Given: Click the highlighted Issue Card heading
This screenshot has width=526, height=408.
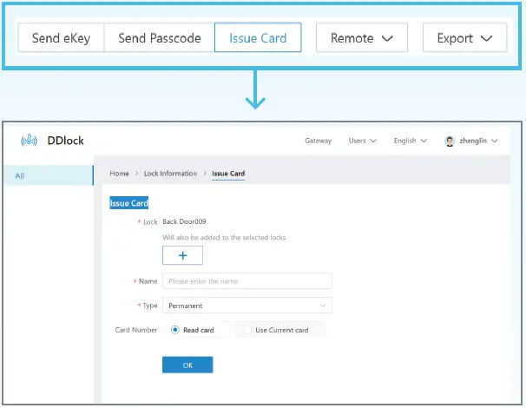Looking at the screenshot, I should click(x=128, y=203).
